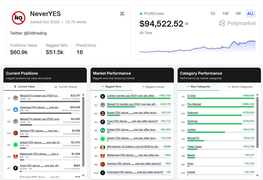This screenshot has height=180, width=263.
Task: Click Category Performance scrollbar down arrow
Action: point(257,176)
